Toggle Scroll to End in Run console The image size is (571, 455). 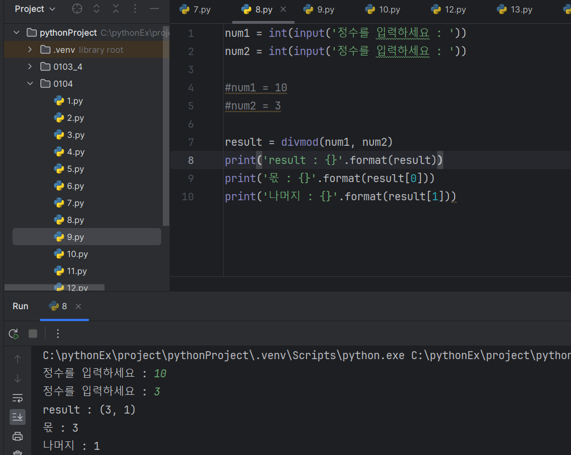click(18, 417)
